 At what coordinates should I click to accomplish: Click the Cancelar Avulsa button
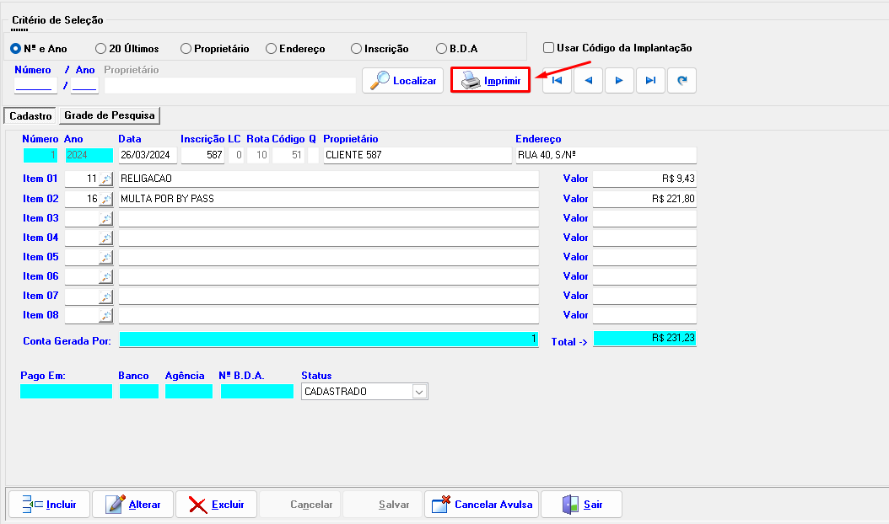coord(482,505)
